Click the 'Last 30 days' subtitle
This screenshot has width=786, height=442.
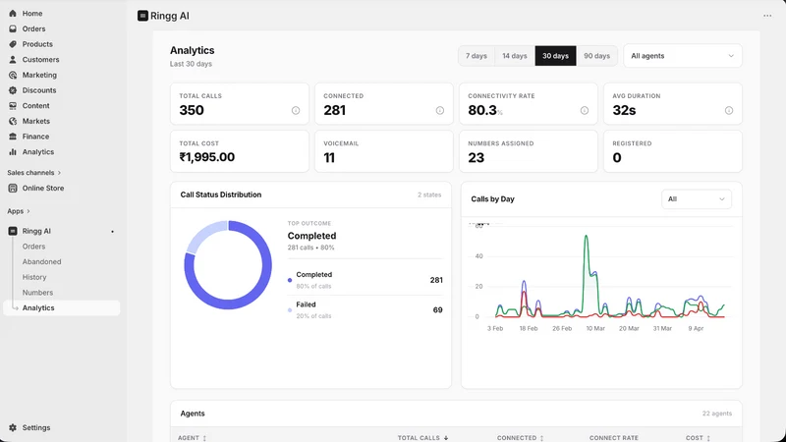(x=191, y=64)
